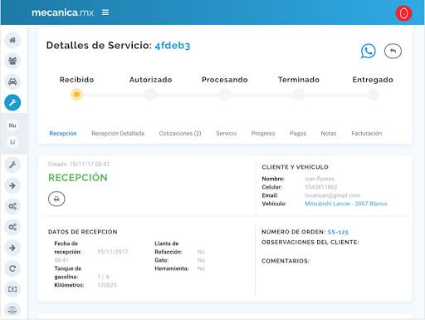Print the reception with printer icon

click(56, 199)
